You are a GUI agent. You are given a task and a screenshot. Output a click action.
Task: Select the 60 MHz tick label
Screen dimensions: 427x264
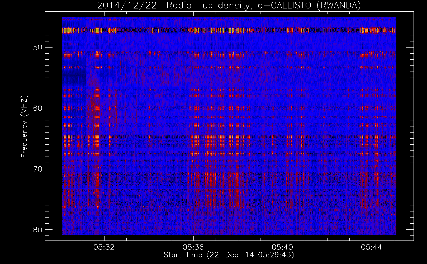[x=38, y=108]
